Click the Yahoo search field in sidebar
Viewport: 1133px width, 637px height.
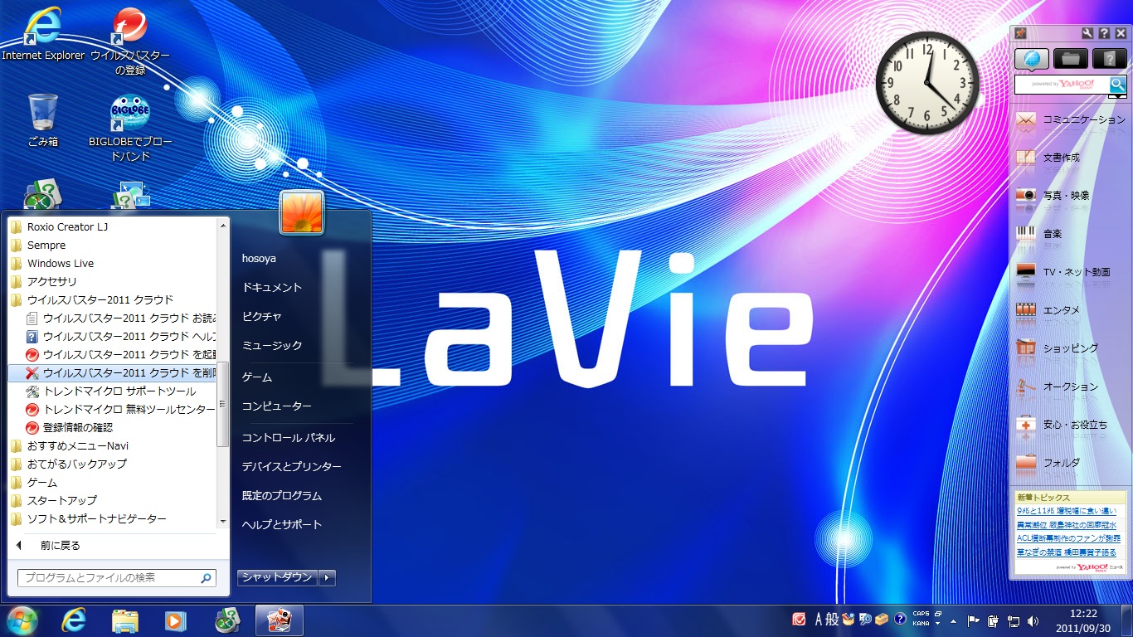point(1062,85)
